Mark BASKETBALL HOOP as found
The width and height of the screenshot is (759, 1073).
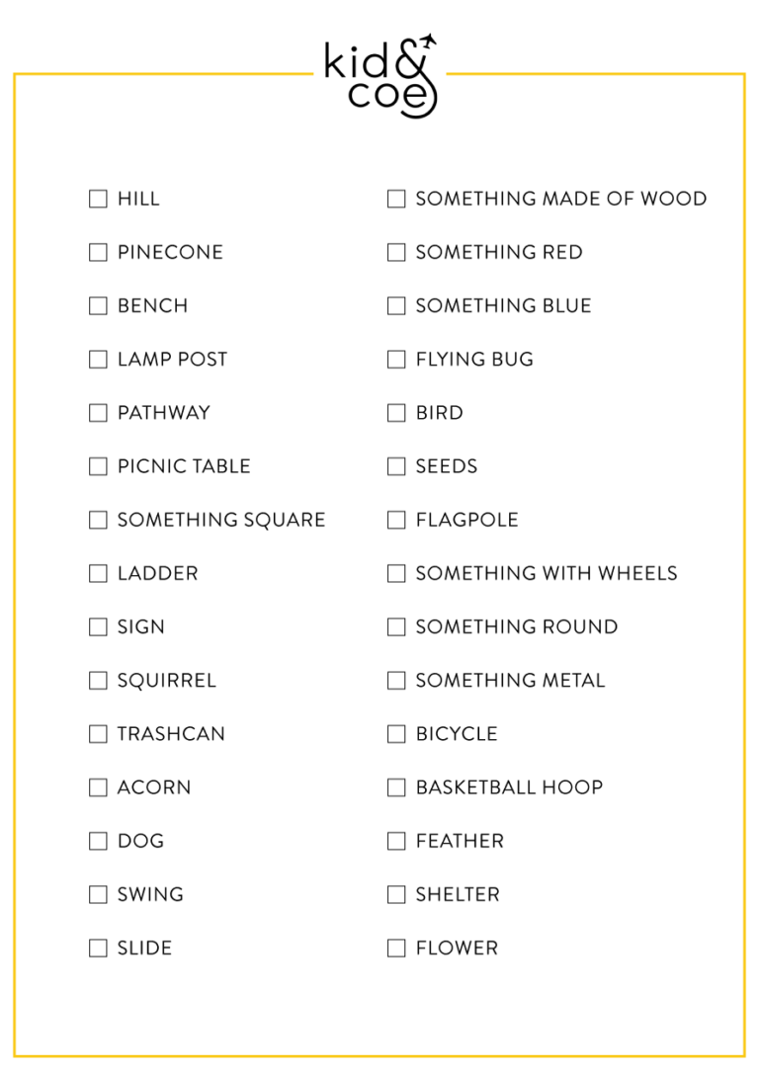396,787
